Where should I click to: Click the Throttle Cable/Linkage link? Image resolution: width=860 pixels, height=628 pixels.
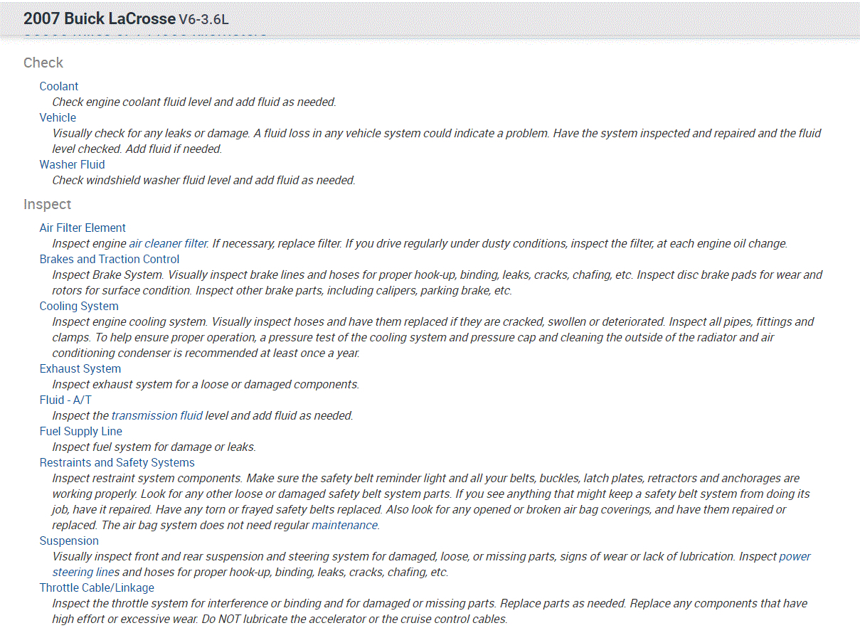pos(97,587)
